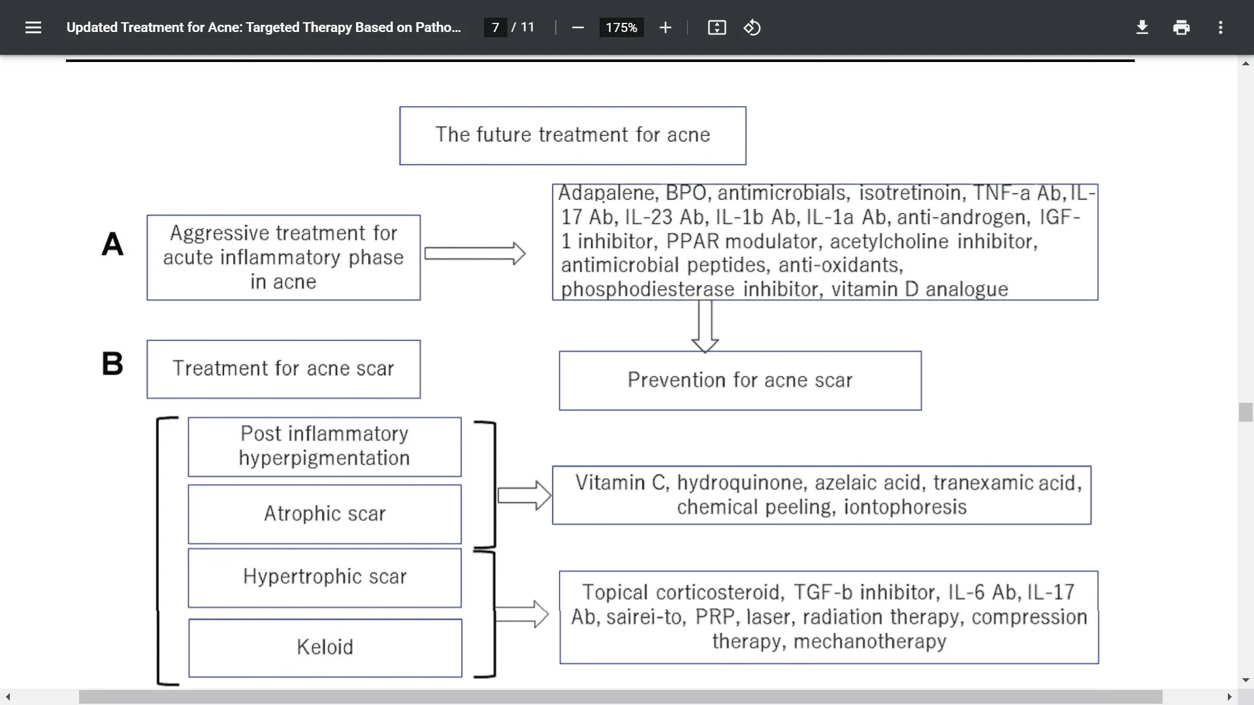The height and width of the screenshot is (705, 1254).
Task: Click the scroll left arrow
Action: point(7,697)
